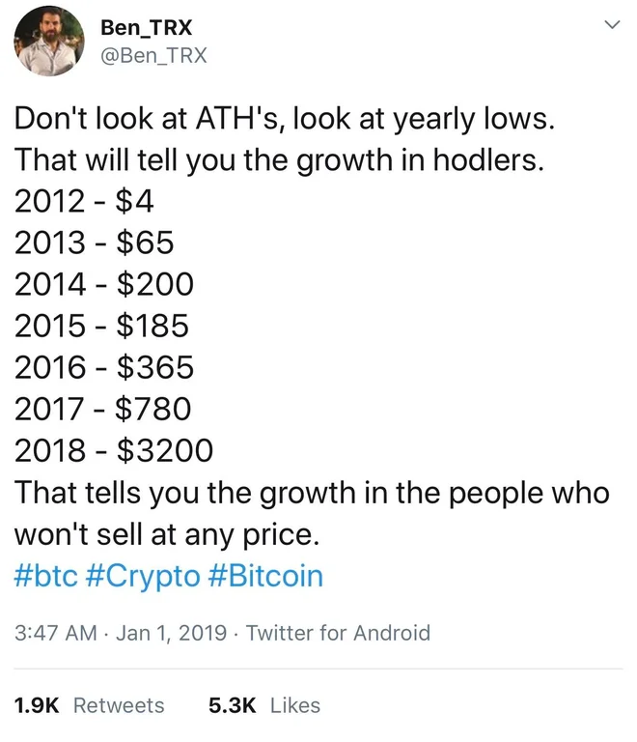
Task: Open the @Ben_TRX handle link
Action: [x=153, y=56]
